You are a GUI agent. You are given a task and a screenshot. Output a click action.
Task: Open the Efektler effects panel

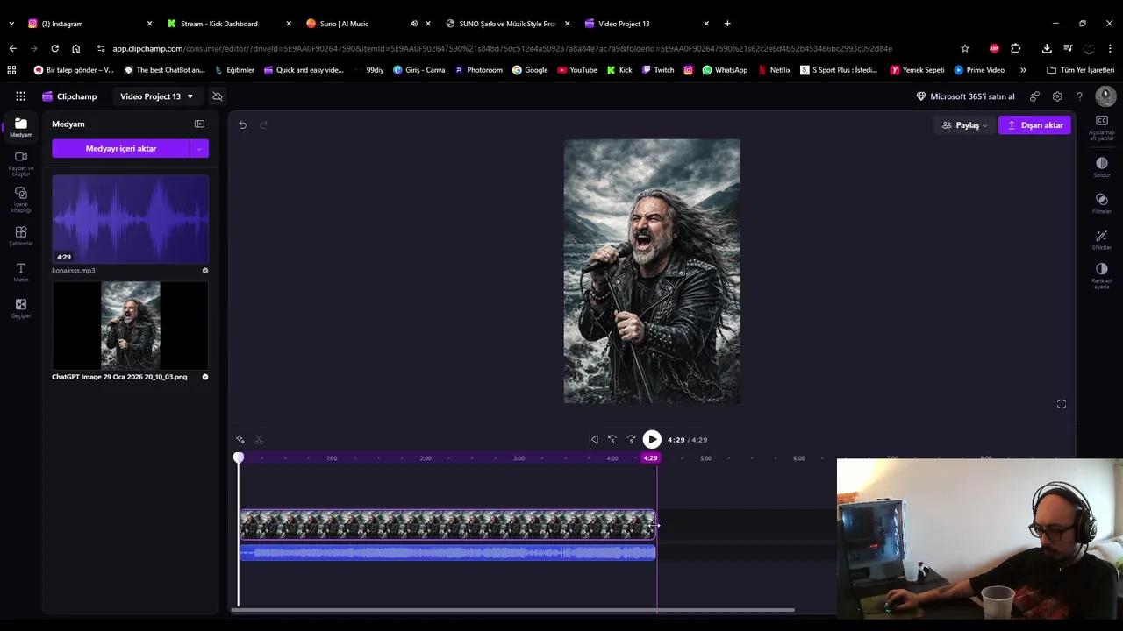click(1102, 240)
